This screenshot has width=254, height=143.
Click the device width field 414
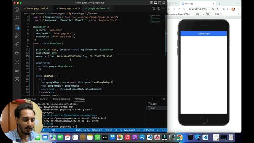198,14
